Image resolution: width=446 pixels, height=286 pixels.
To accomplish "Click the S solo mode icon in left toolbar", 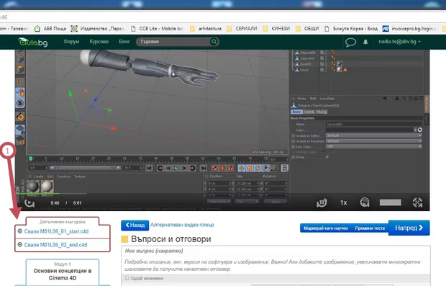I will pos(20,103).
